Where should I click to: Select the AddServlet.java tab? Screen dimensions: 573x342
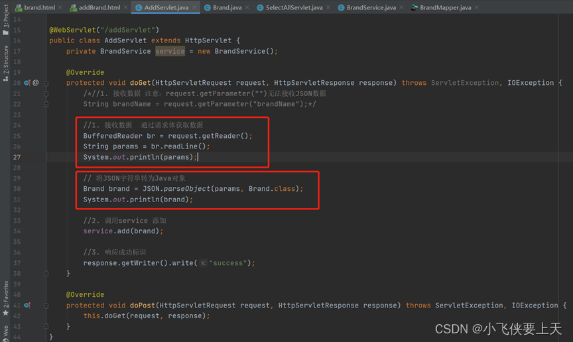pyautogui.click(x=166, y=7)
